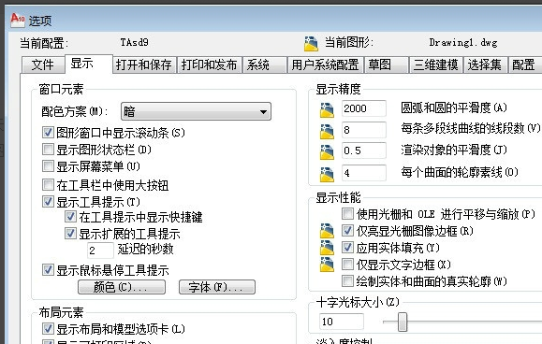The image size is (542, 344).
Task: Click the 颜色(C)... button
Action: [122, 287]
